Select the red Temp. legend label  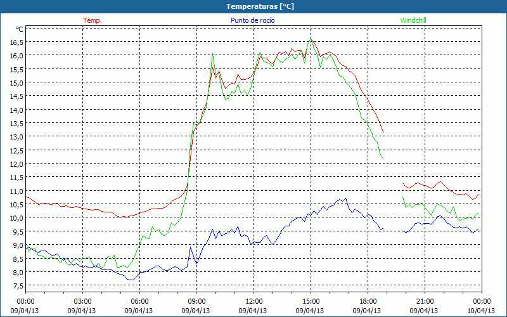93,20
